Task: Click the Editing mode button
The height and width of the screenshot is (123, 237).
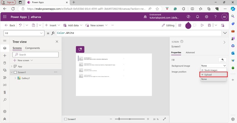Action: [168, 25]
